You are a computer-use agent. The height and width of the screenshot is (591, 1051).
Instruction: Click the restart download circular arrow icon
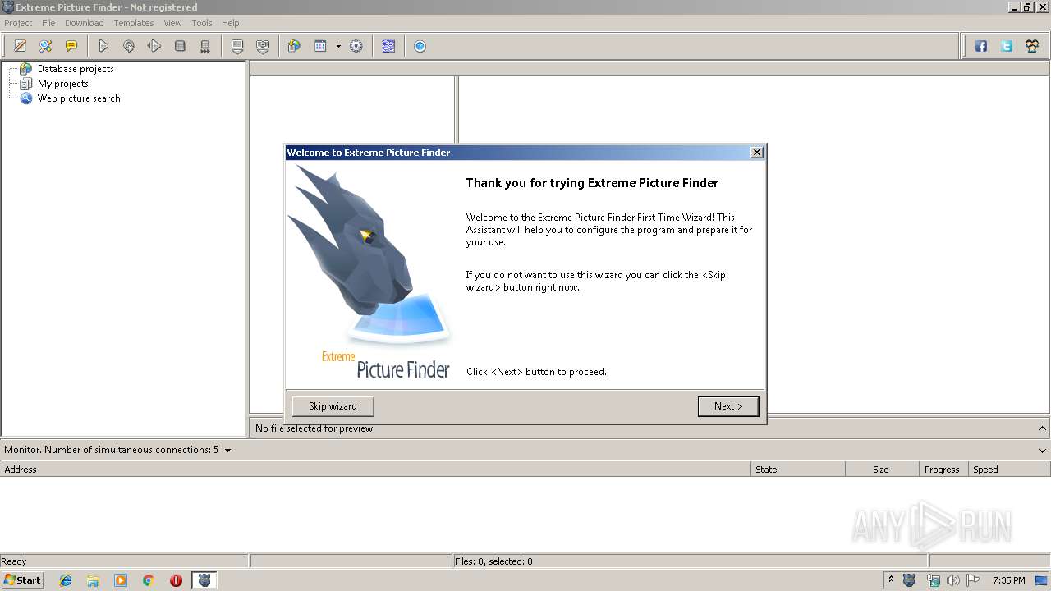click(x=129, y=47)
